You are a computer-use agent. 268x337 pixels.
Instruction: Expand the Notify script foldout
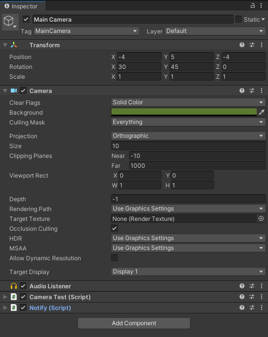pos(5,308)
